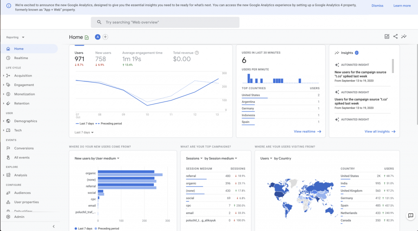Click the search field 'Try searching'
The height and width of the screenshot is (231, 418).
click(x=165, y=22)
